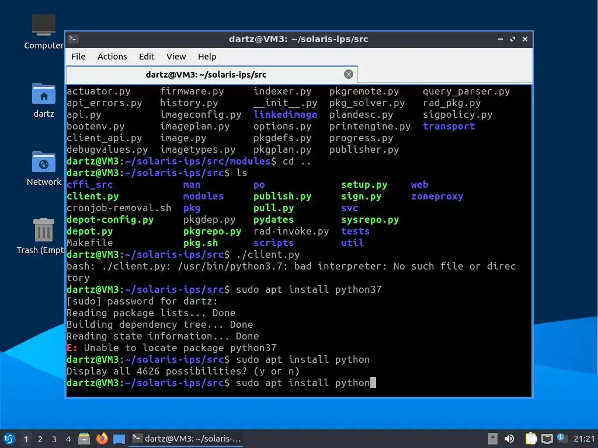Click 'pkg.sh' in the listing

tap(201, 243)
